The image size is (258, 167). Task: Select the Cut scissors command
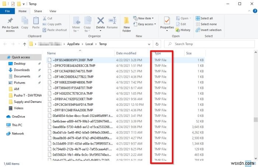(48, 18)
